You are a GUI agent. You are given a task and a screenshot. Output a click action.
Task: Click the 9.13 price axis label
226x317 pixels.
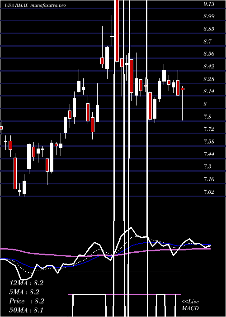click(x=209, y=4)
